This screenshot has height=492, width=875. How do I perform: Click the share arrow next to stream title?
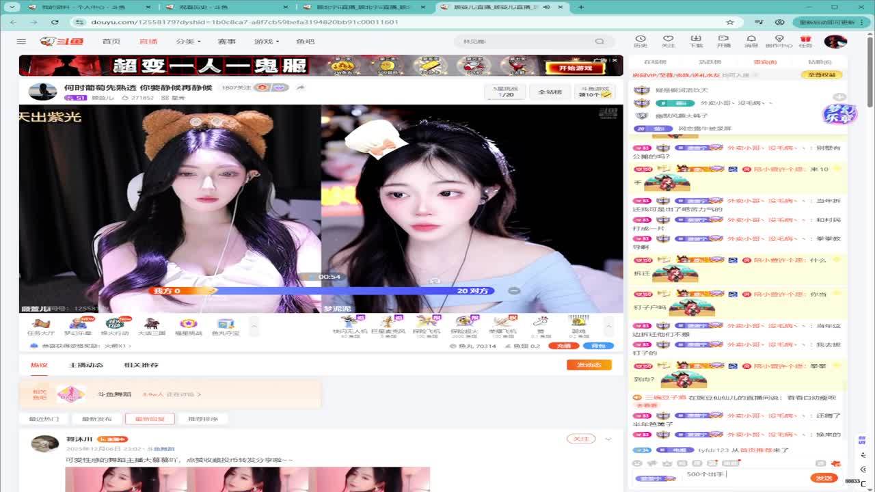coord(300,87)
